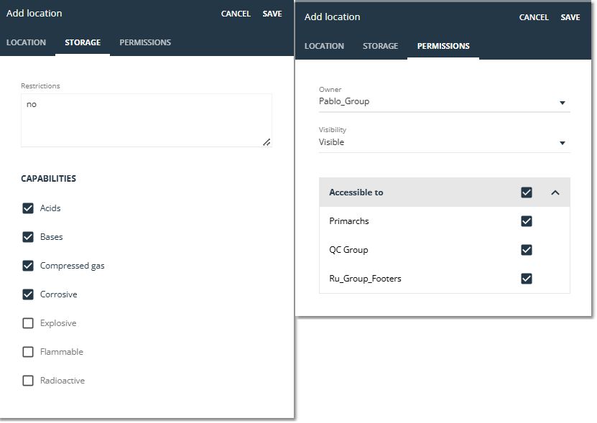Uncheck the Bases capability
The image size is (597, 423).
[x=28, y=237]
